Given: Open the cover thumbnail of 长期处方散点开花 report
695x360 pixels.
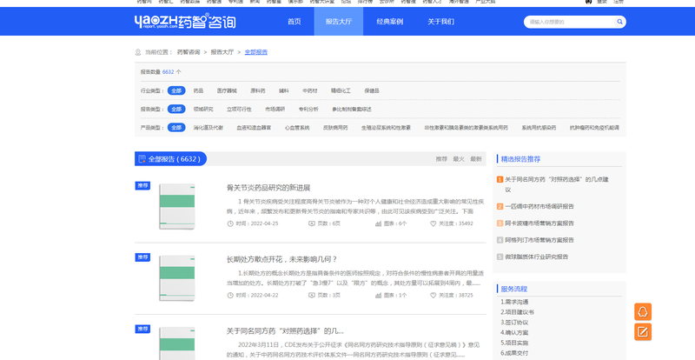Looking at the screenshot, I should point(177,278).
